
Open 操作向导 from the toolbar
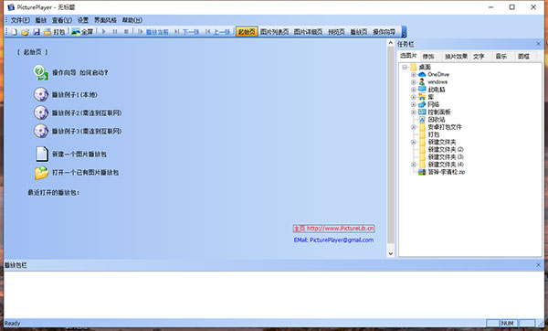tap(384, 32)
